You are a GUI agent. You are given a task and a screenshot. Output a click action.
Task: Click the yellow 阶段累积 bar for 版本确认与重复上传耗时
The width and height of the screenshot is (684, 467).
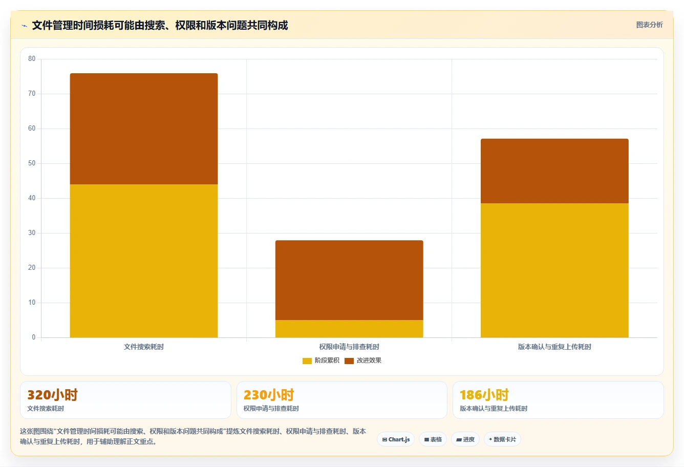[x=554, y=270]
